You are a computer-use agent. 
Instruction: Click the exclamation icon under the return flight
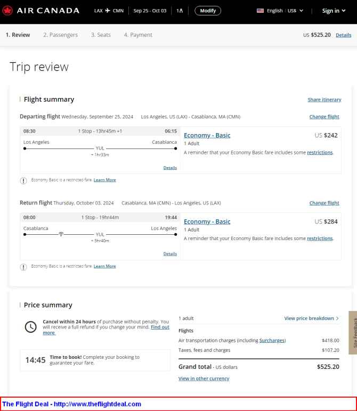(23, 267)
